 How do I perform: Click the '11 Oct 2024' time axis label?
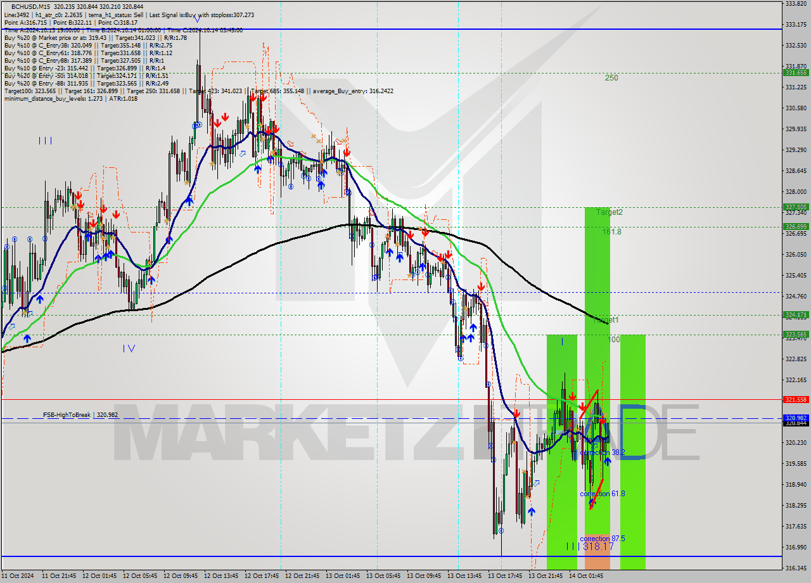pyautogui.click(x=18, y=576)
